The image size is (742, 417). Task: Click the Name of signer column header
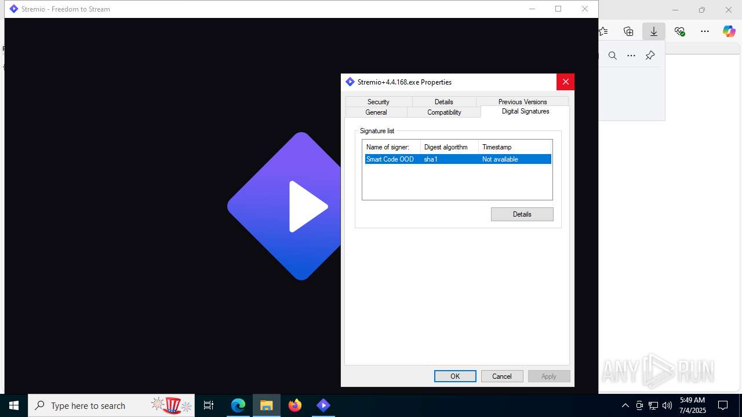coord(391,147)
